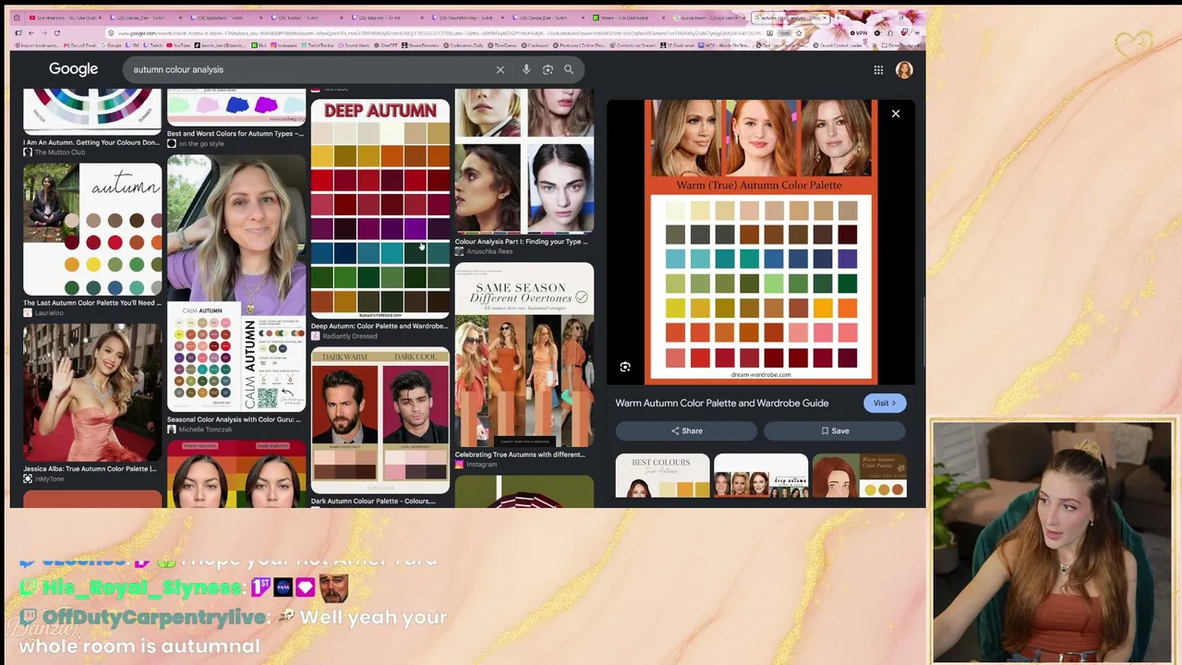Image resolution: width=1182 pixels, height=665 pixels.
Task: Click the 'Laurieloo' source name
Action: click(49, 313)
